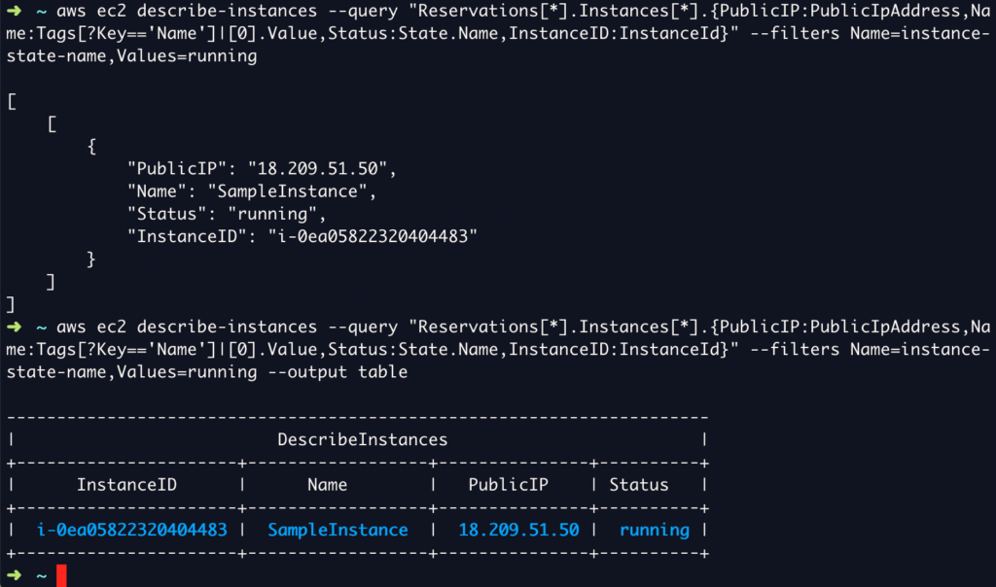
Task: Click the running status cell in the table
Action: click(x=654, y=530)
